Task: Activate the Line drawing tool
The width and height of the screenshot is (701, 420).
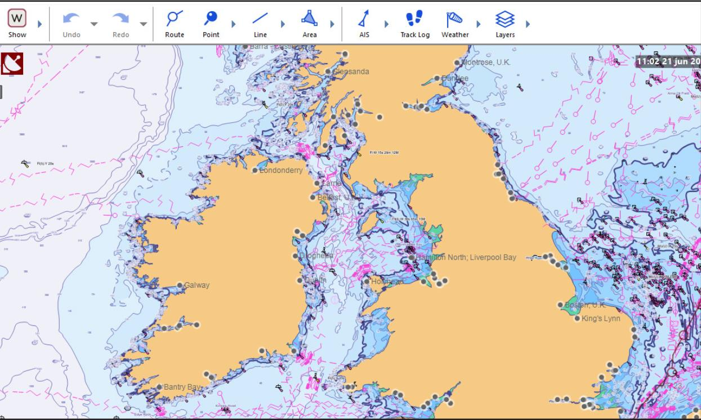Action: (260, 23)
